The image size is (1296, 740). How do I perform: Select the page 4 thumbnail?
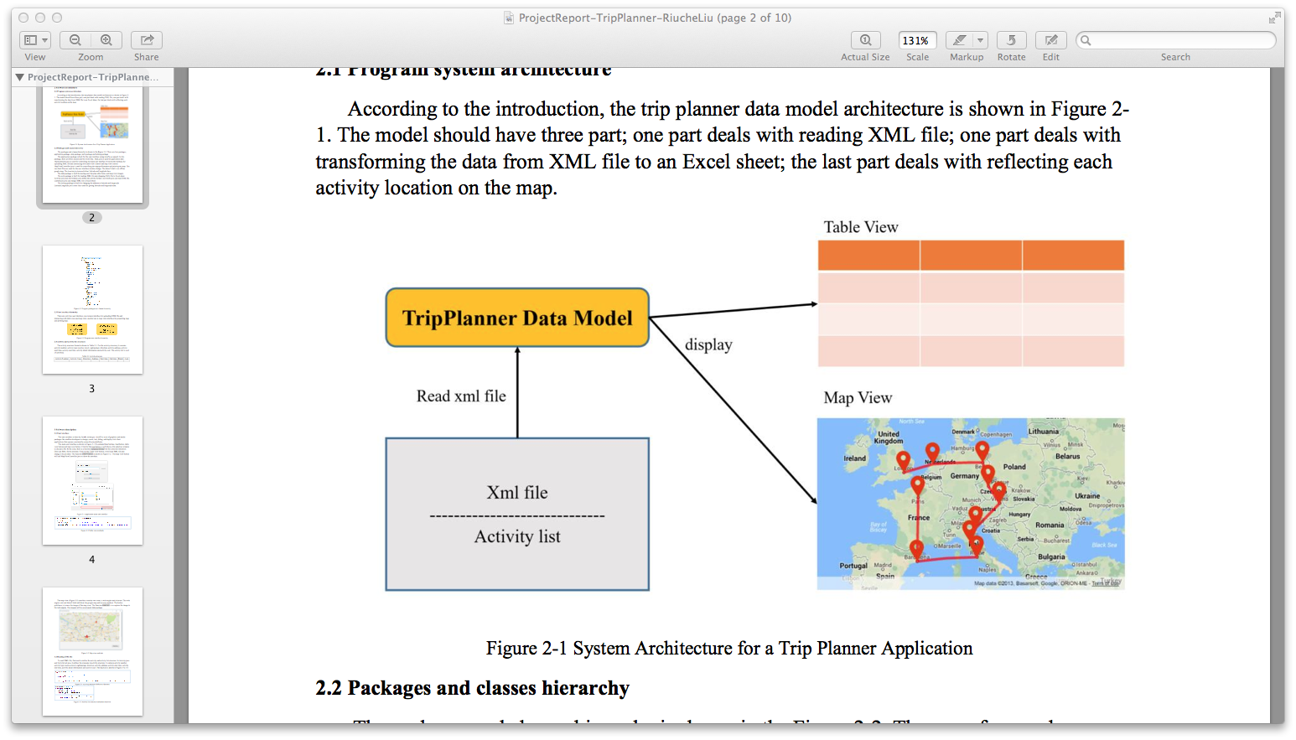click(92, 480)
